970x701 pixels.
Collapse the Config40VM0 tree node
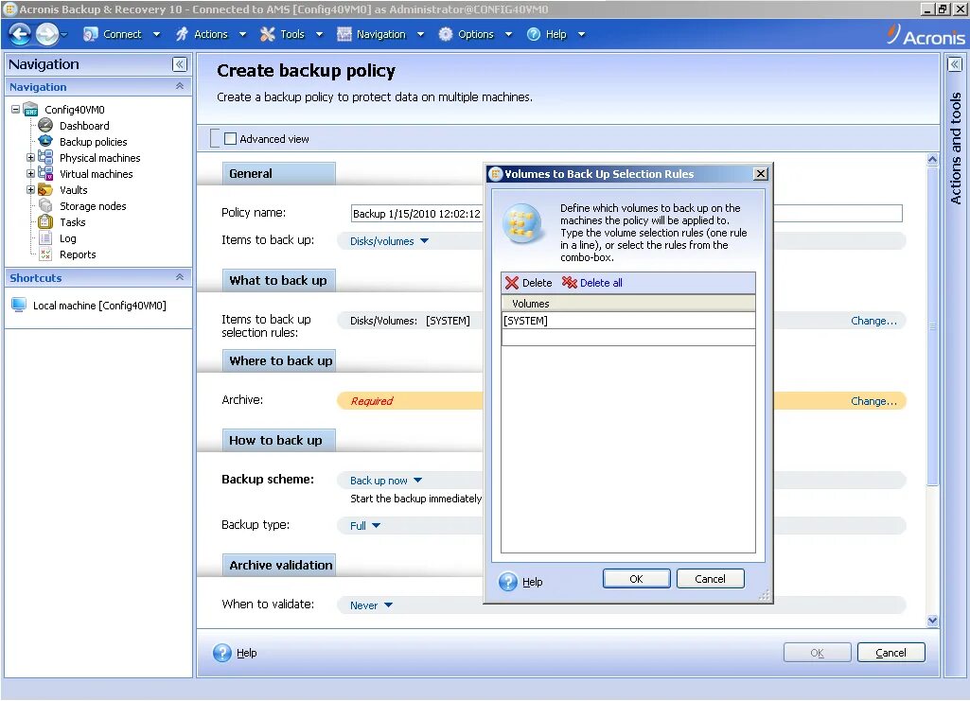click(15, 110)
